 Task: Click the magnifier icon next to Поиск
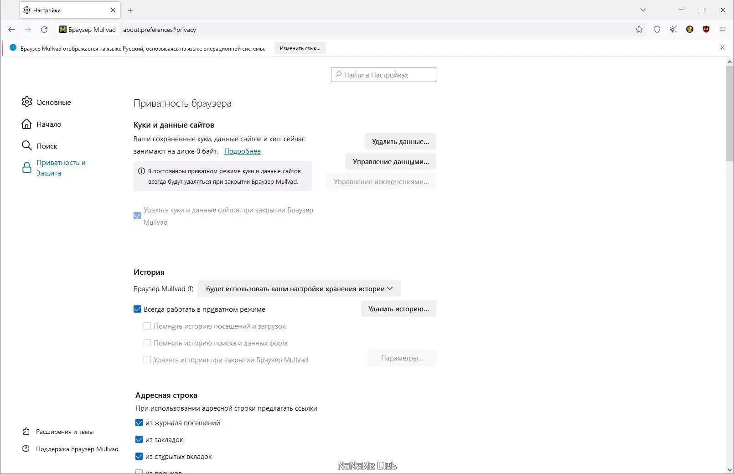(27, 145)
